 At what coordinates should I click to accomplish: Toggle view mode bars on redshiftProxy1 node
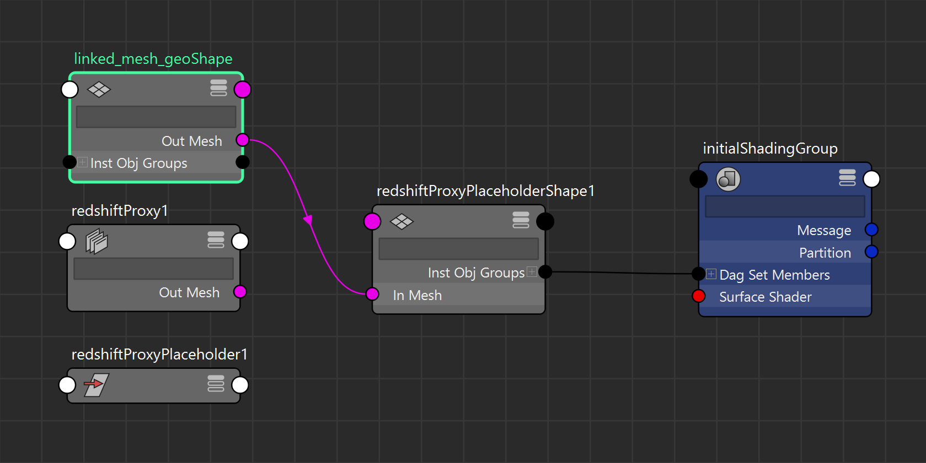pyautogui.click(x=216, y=240)
